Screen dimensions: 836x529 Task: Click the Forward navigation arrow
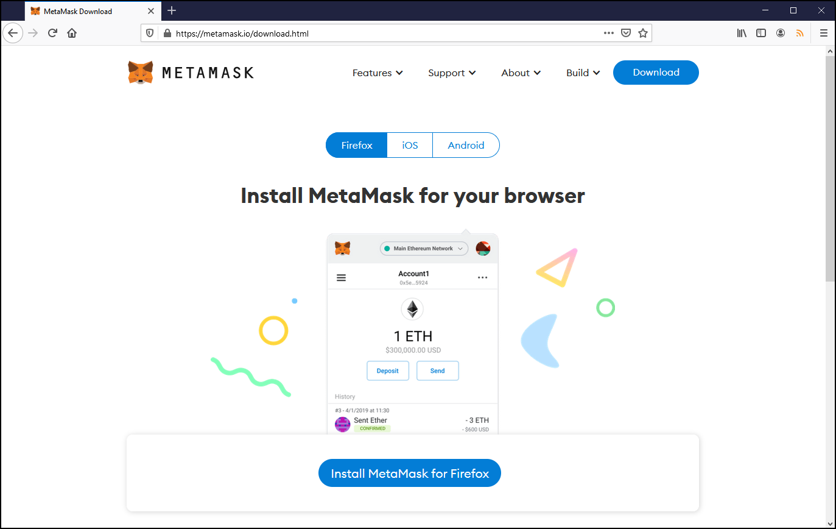point(33,33)
